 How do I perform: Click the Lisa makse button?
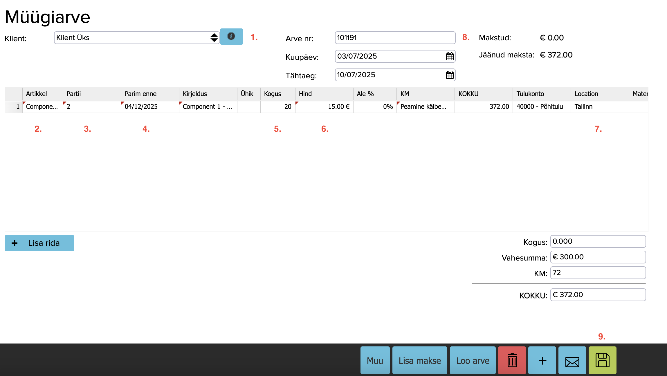coord(420,360)
